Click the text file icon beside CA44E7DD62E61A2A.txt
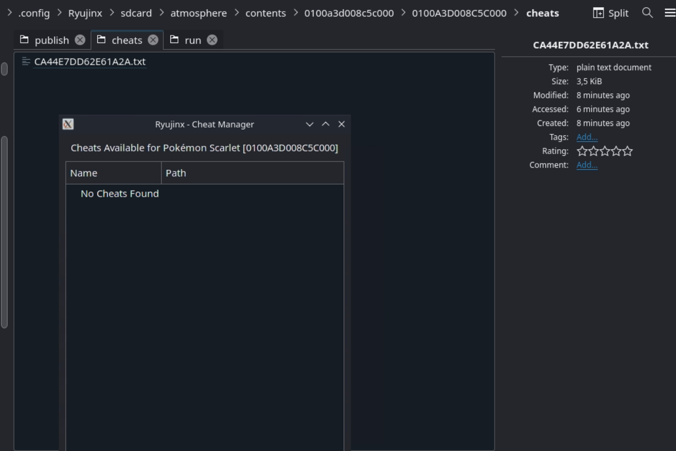 (26, 61)
